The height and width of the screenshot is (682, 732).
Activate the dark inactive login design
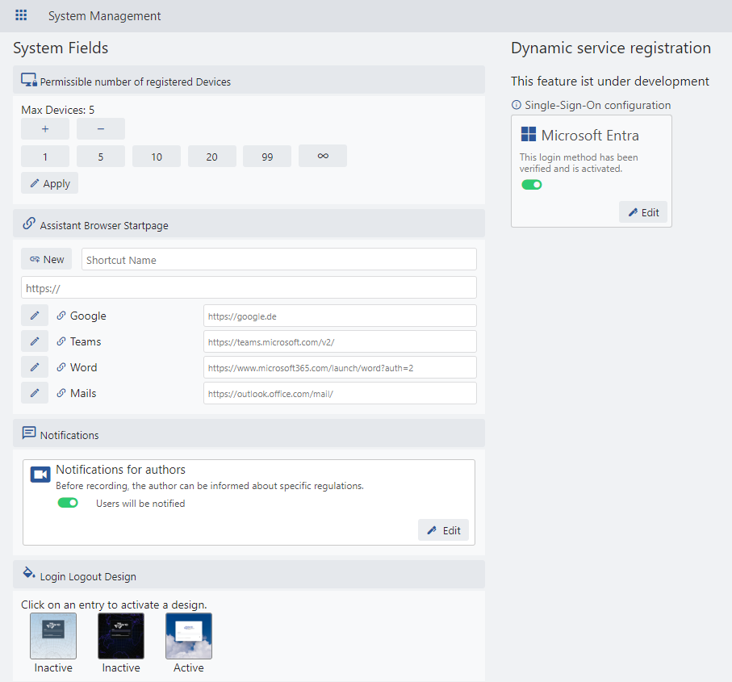point(121,636)
